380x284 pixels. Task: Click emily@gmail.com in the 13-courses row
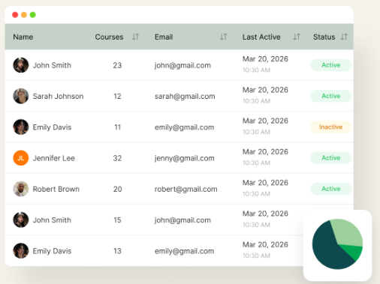[184, 251]
